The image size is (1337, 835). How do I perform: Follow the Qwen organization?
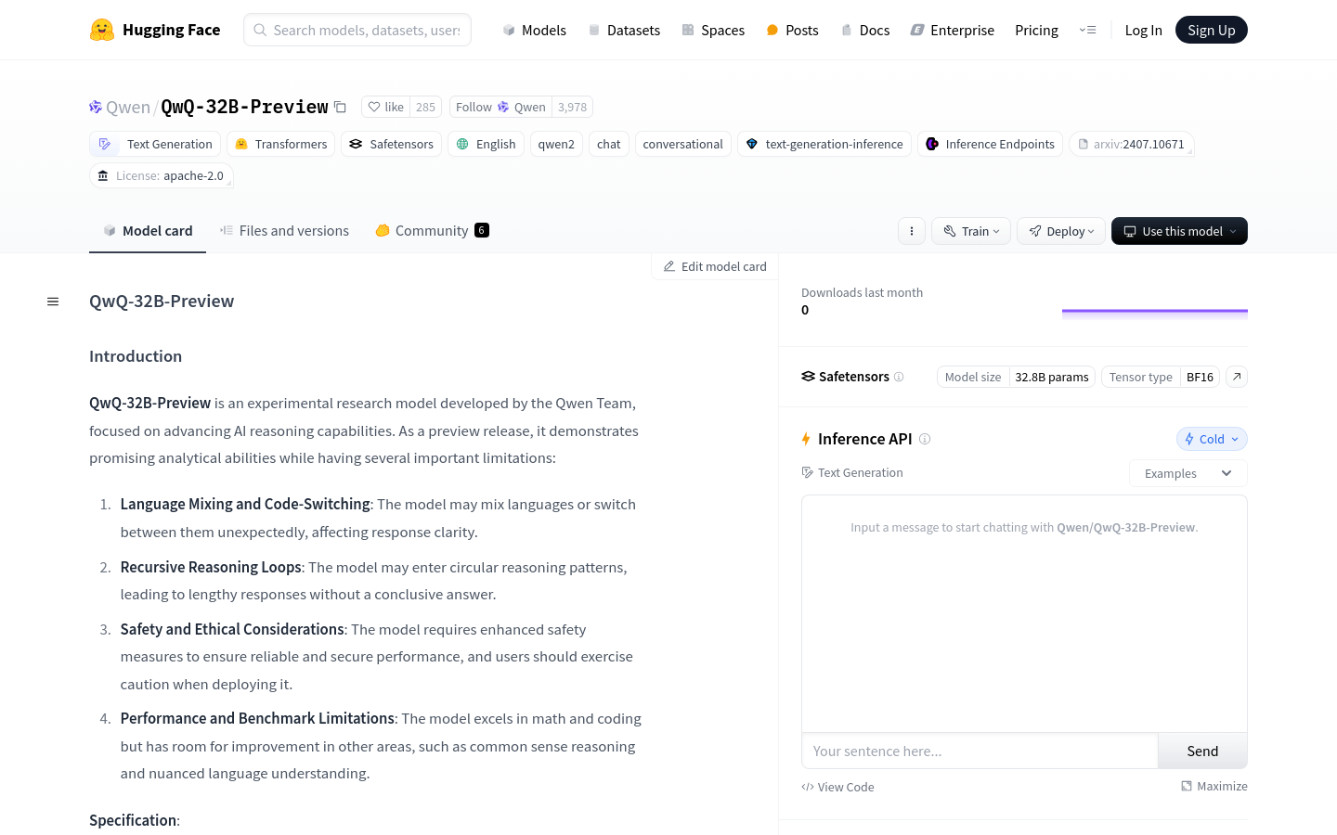click(x=500, y=107)
